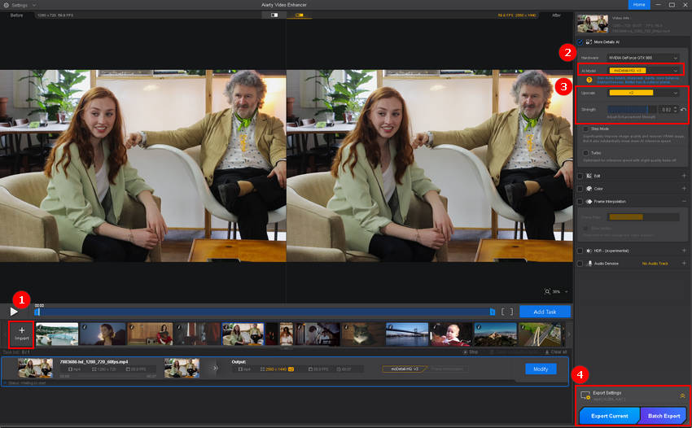Switch to the side-by-side comparison mode
The height and width of the screenshot is (428, 692).
pyautogui.click(x=300, y=15)
